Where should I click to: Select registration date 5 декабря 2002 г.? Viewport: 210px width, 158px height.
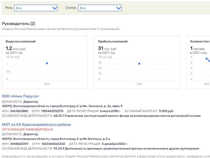pyautogui.click(x=114, y=144)
